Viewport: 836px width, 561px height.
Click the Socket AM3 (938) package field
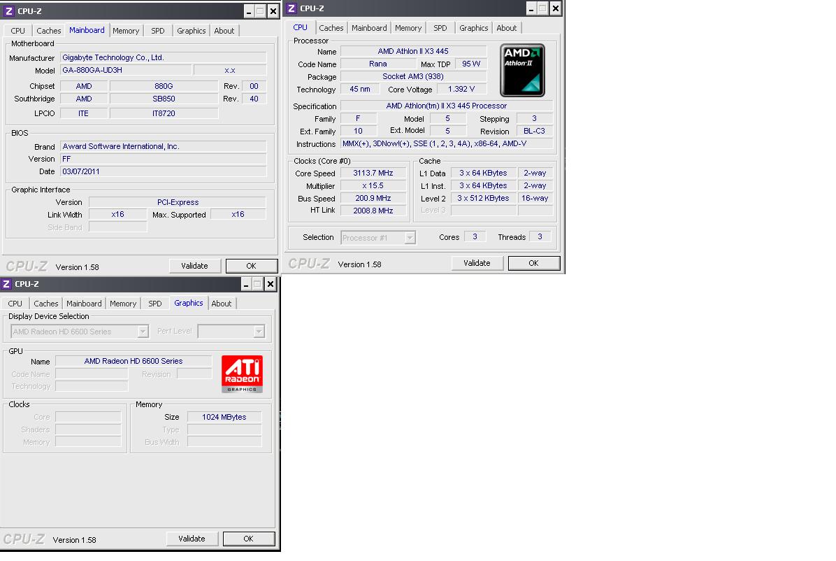click(x=413, y=76)
